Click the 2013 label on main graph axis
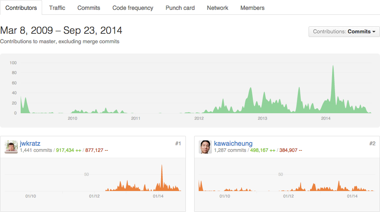 262,118
